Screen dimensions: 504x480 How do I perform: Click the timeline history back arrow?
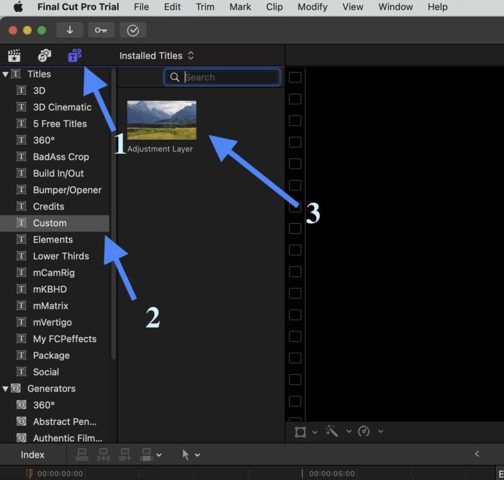point(477,454)
